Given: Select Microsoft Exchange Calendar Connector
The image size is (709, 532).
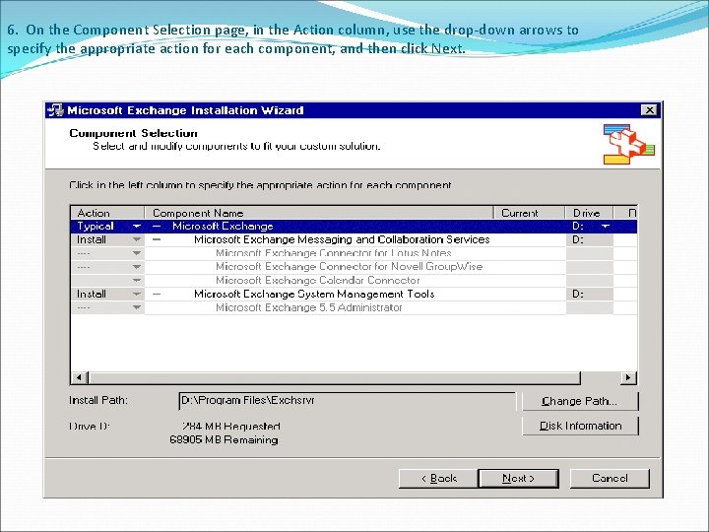Looking at the screenshot, I should (x=318, y=281).
